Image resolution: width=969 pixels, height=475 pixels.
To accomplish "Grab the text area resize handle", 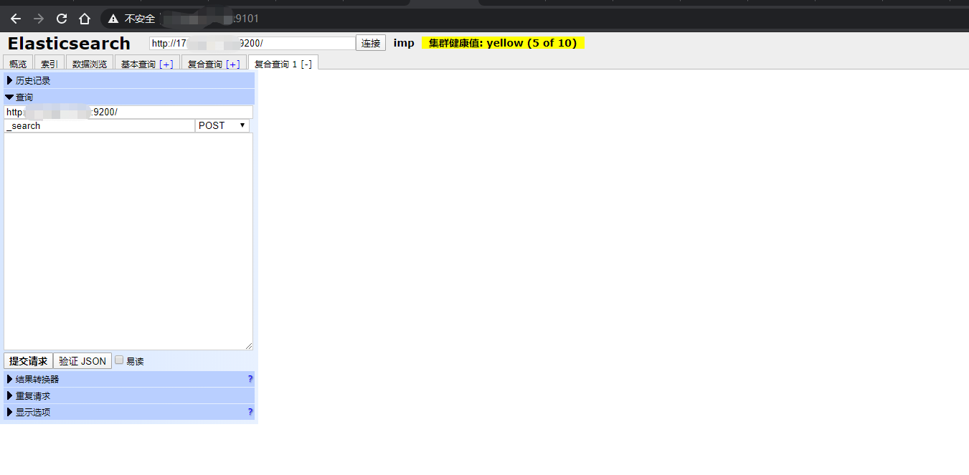I will point(249,346).
